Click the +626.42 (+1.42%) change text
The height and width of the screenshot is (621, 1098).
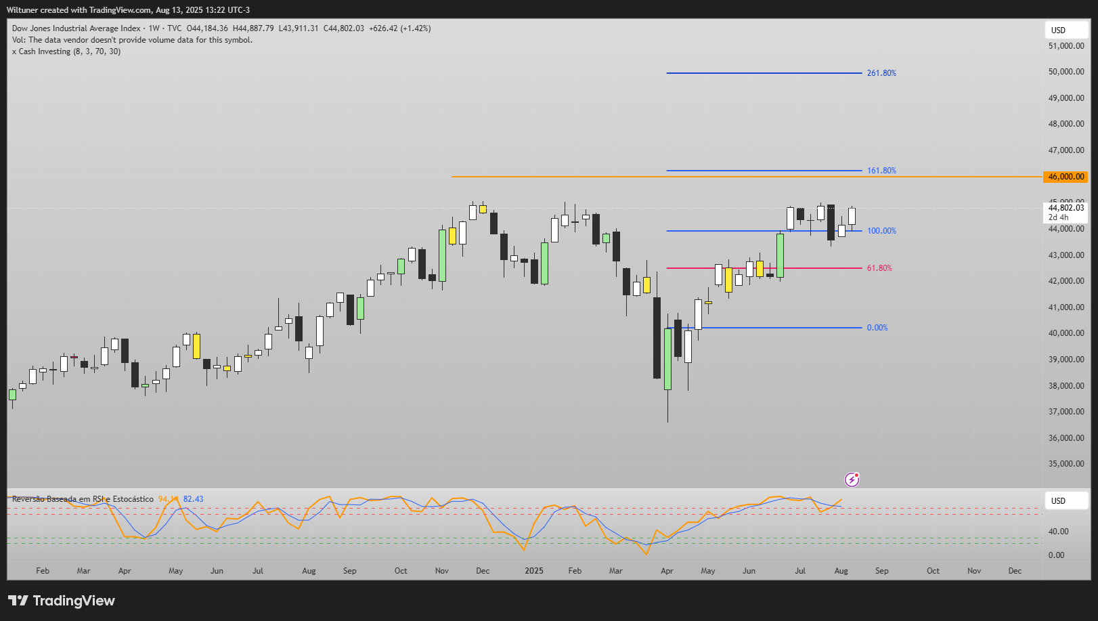coord(399,28)
